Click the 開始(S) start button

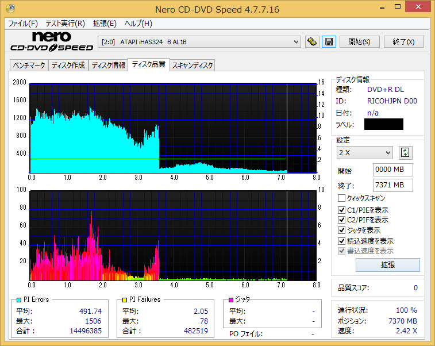(359, 42)
